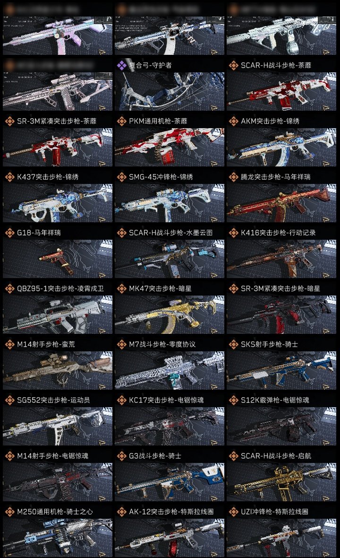The width and height of the screenshot is (340, 558).
Task: Select the PKM通用机枪-荼蘼 weapon image
Action: [170, 148]
